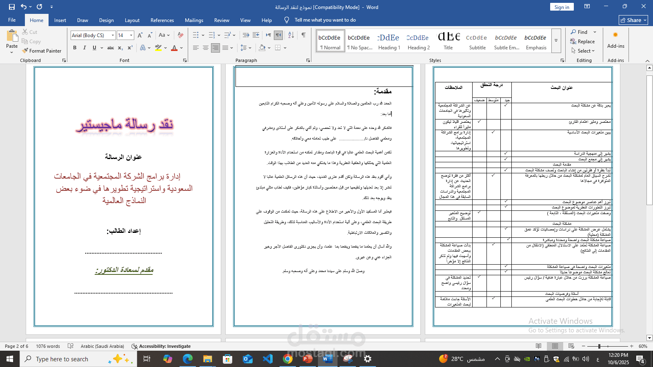The height and width of the screenshot is (367, 653).
Task: Click the zoom slider handle
Action: [599, 346]
